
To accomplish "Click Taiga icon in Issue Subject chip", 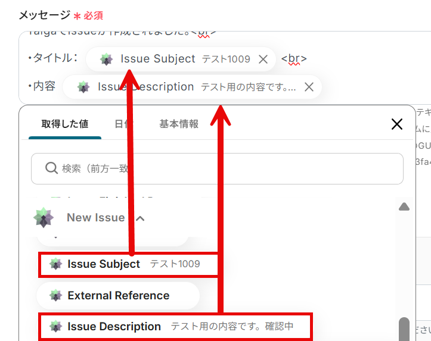I will point(106,59).
